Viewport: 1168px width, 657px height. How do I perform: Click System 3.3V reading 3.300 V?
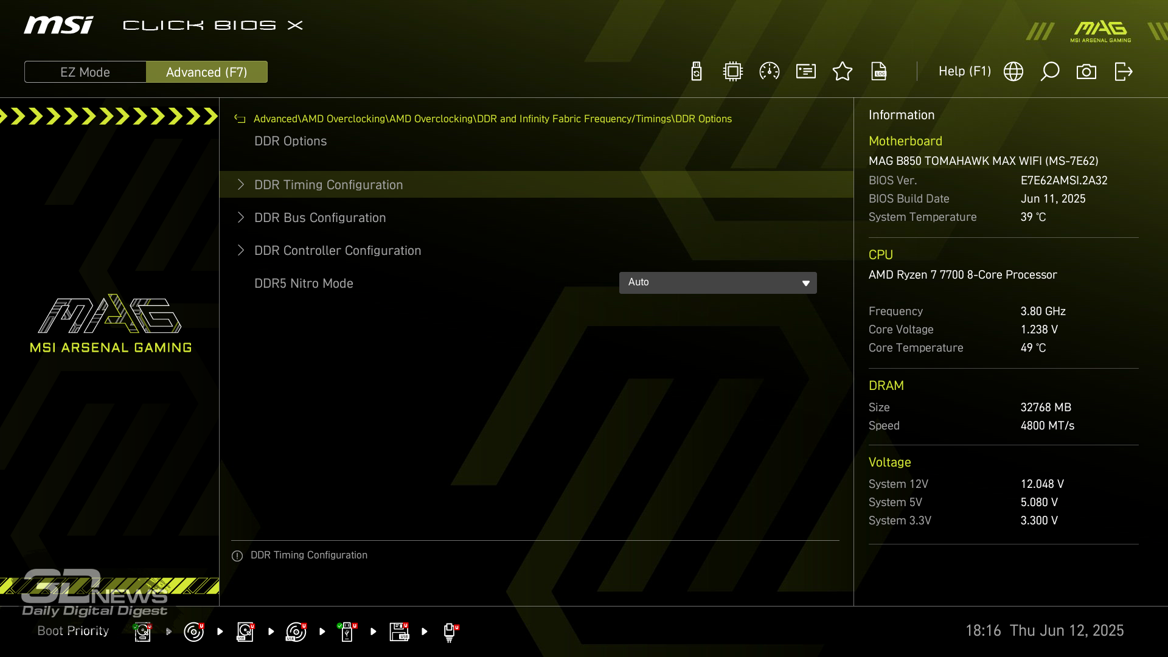1040,521
